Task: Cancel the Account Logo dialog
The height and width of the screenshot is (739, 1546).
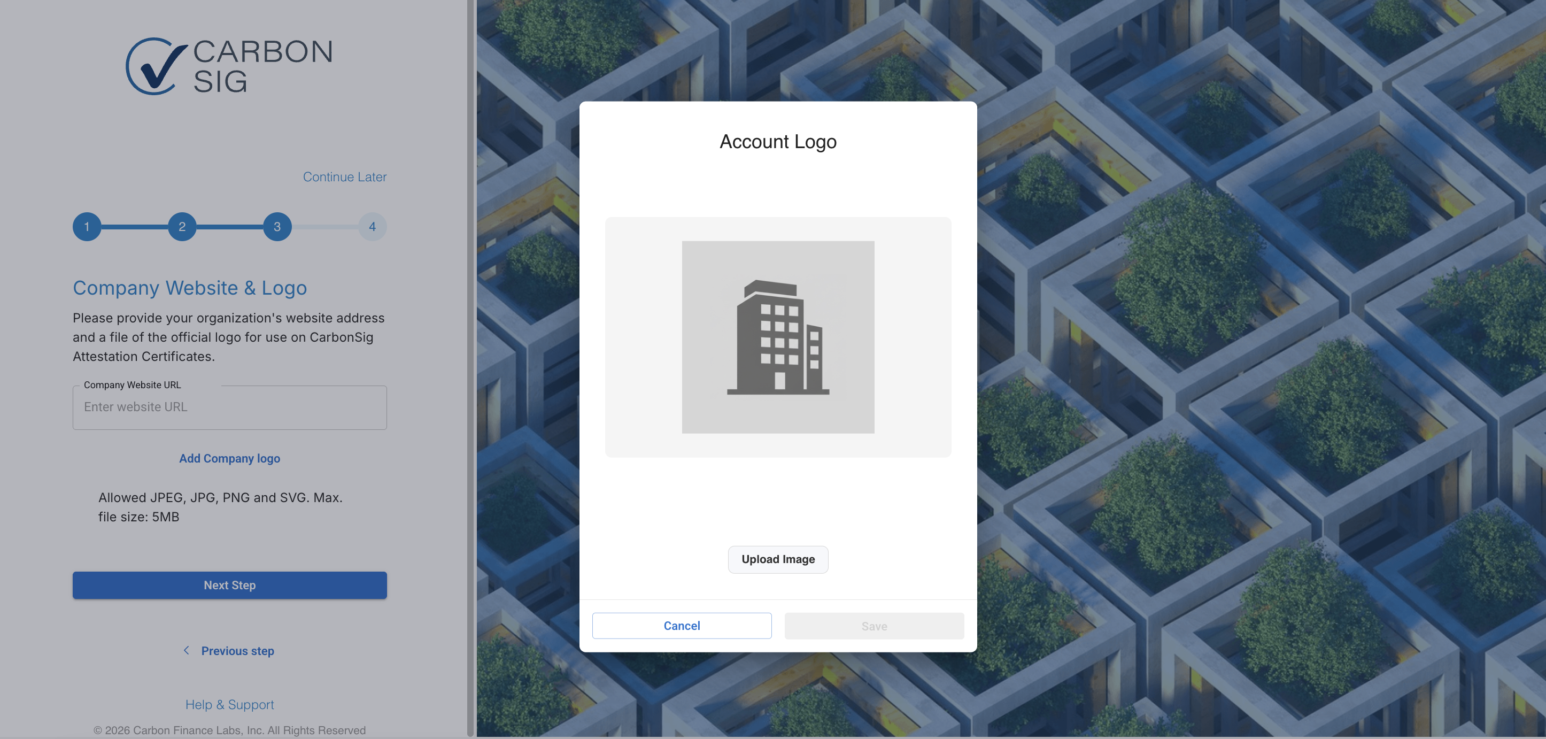Action: [x=681, y=626]
